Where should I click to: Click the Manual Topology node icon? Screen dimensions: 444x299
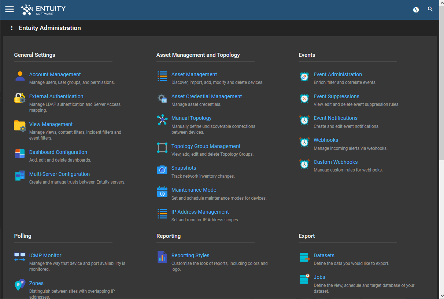162,120
